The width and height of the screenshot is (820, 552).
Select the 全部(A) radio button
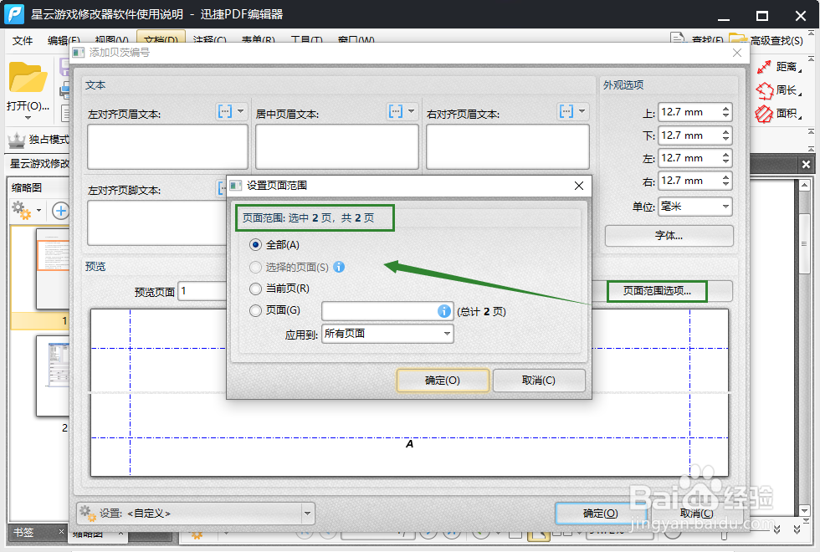pyautogui.click(x=257, y=244)
